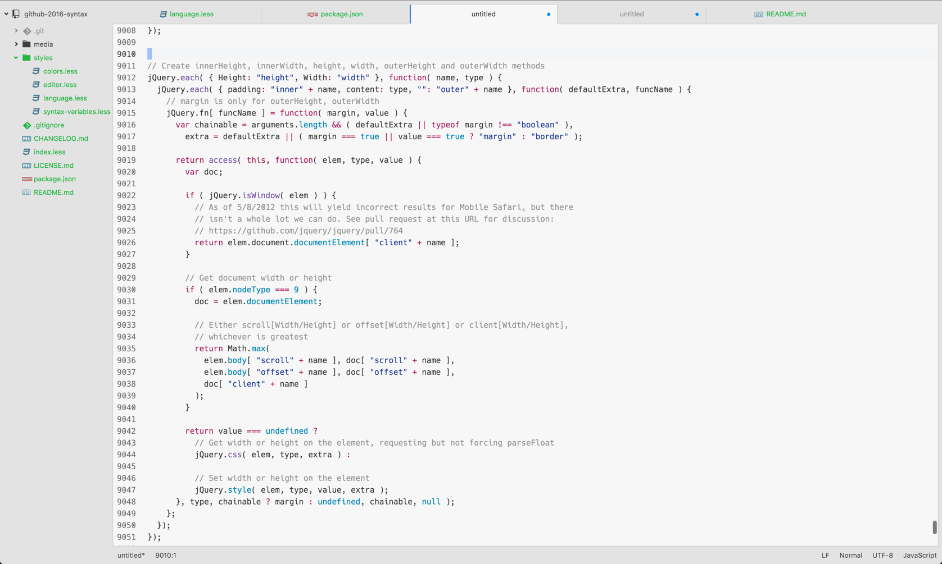Click modified dot on second untitled tab
The image size is (942, 564).
pyautogui.click(x=697, y=14)
